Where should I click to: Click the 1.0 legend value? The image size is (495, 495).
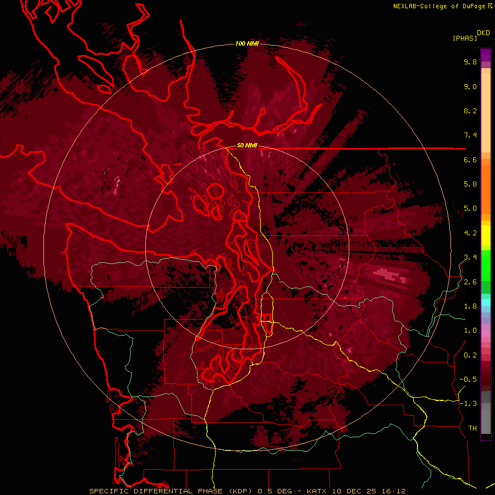[470, 331]
